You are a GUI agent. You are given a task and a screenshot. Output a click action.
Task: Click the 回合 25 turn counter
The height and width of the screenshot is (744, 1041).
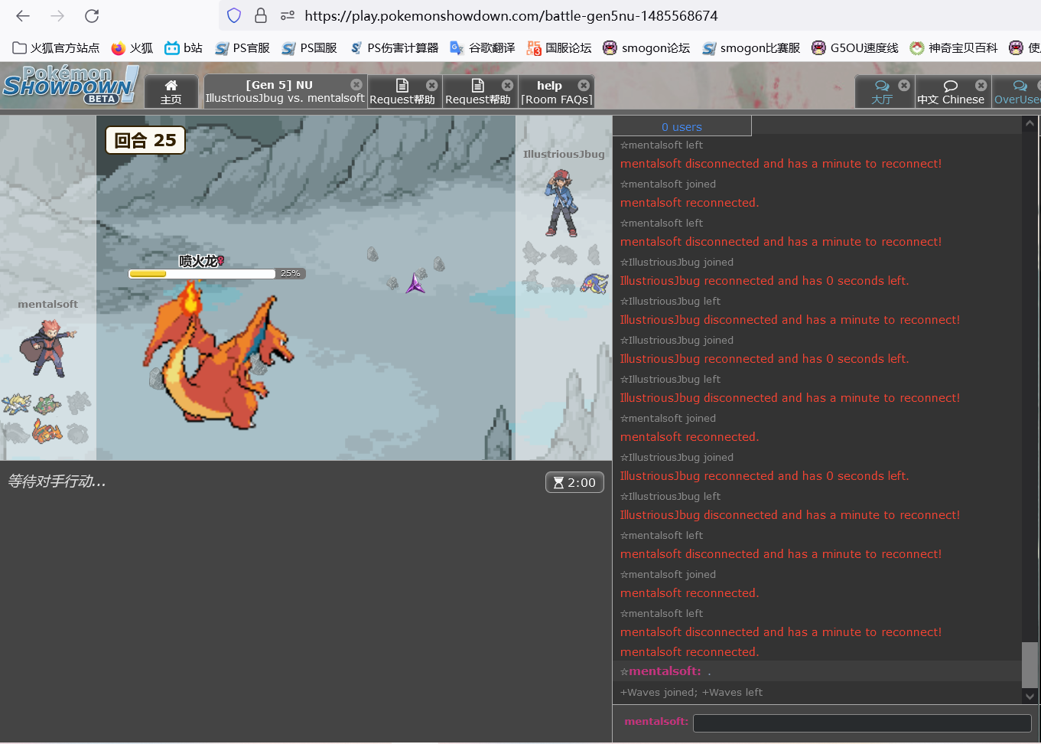coord(145,140)
